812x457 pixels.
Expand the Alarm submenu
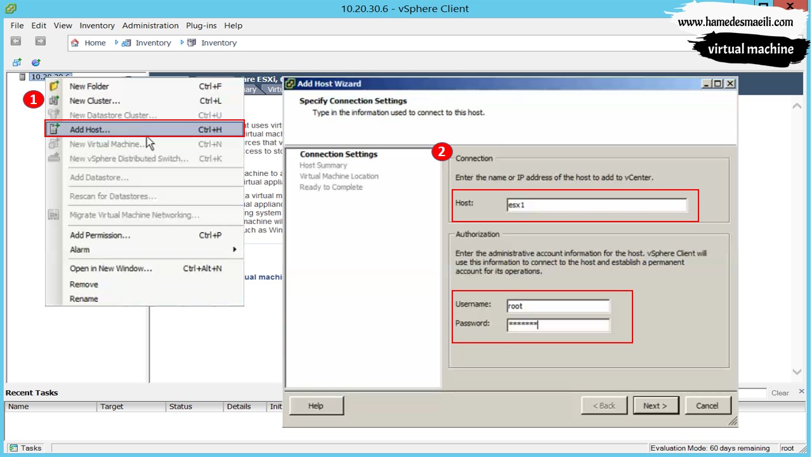click(145, 249)
